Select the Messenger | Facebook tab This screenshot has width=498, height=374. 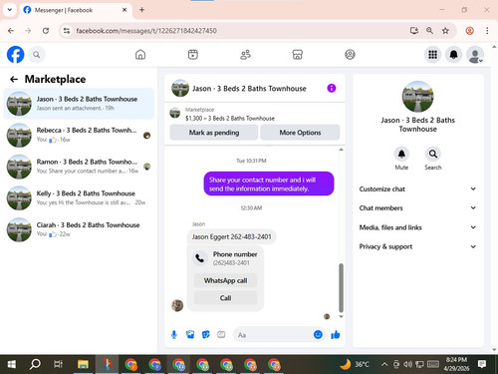pos(76,10)
